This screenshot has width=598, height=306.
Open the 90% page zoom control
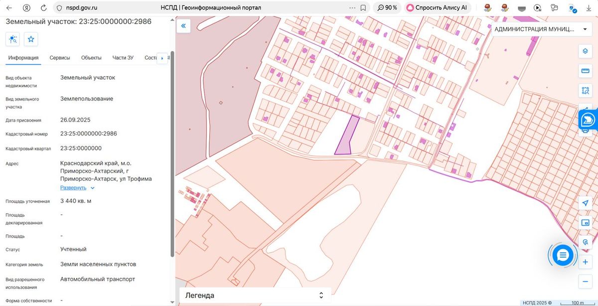(387, 8)
